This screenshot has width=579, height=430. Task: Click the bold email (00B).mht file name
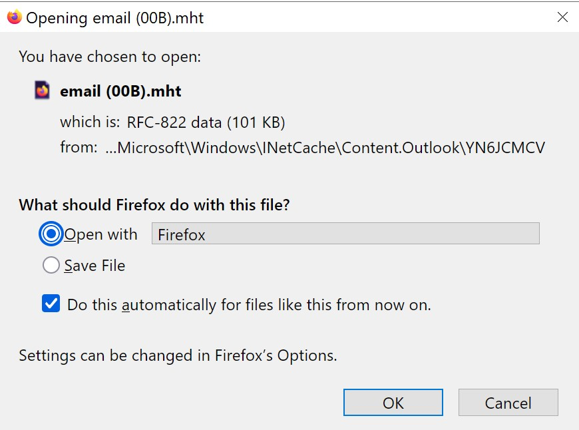coord(120,91)
